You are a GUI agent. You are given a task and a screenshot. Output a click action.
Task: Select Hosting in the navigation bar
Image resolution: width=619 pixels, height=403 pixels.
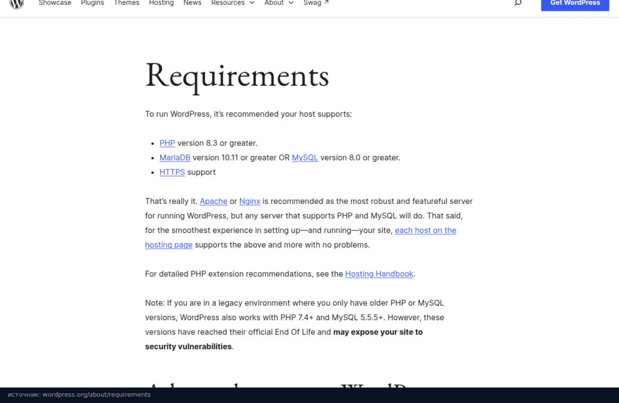(x=161, y=3)
